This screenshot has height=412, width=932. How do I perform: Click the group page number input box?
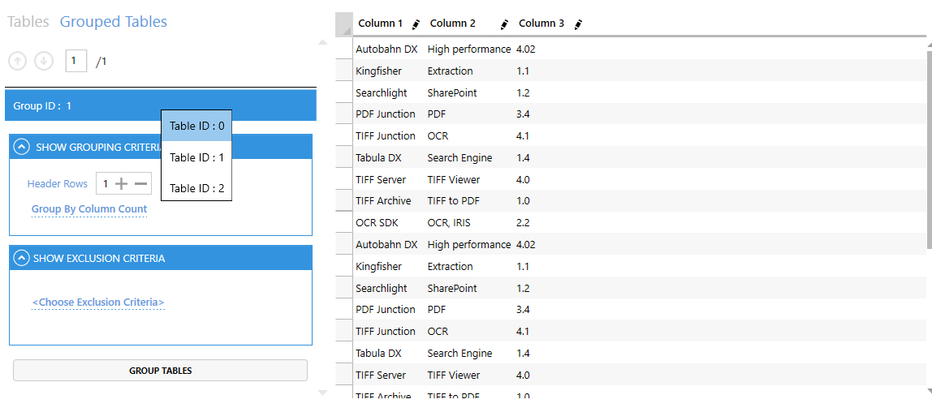(76, 61)
